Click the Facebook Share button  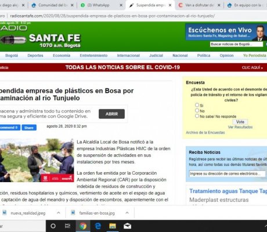pyautogui.click(x=29, y=128)
